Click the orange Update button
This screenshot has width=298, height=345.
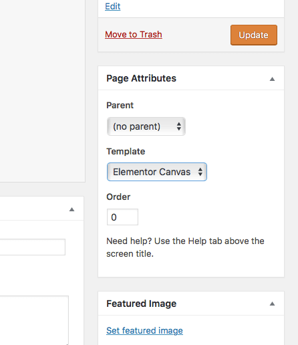tap(254, 35)
